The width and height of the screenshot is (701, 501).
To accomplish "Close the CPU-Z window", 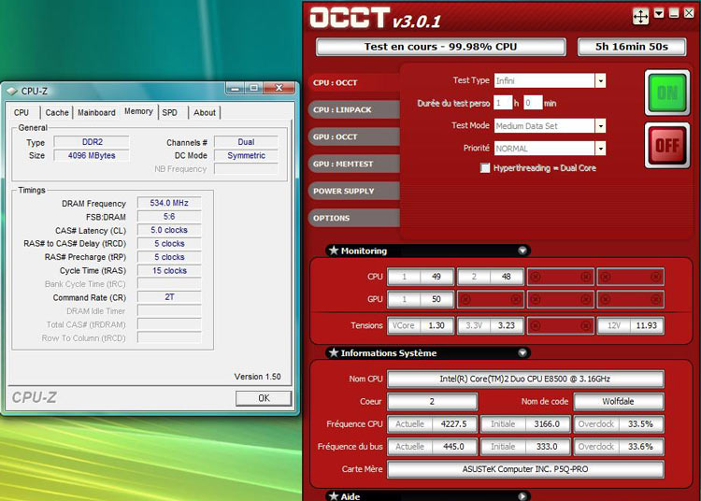I will (x=279, y=88).
